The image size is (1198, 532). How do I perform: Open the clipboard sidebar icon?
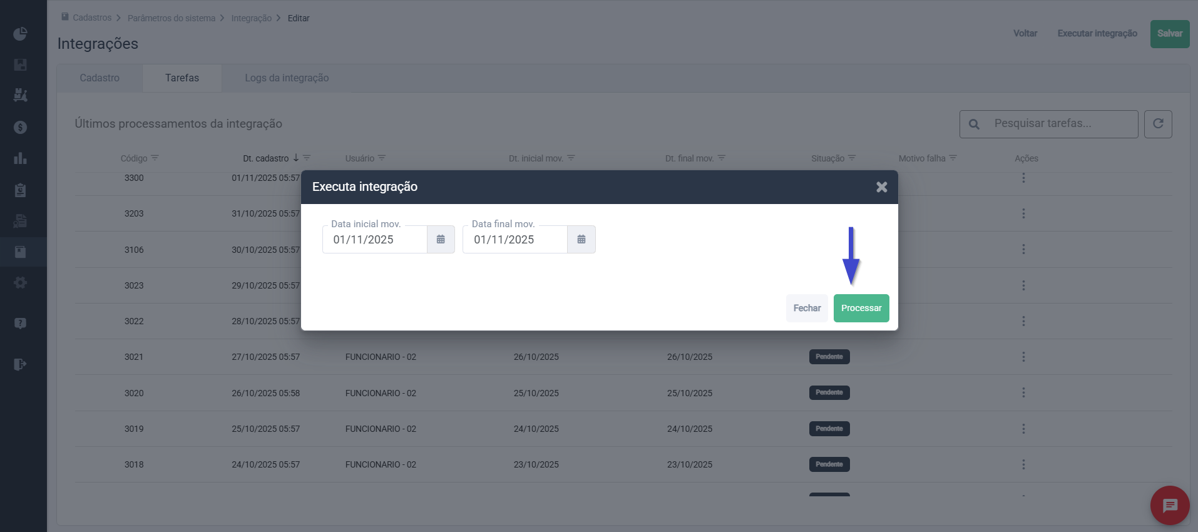coord(20,190)
